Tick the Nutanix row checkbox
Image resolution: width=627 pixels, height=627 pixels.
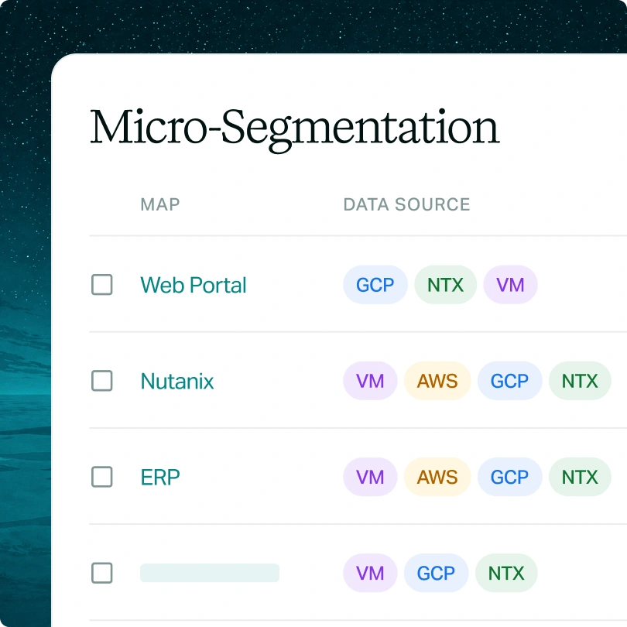tap(102, 381)
